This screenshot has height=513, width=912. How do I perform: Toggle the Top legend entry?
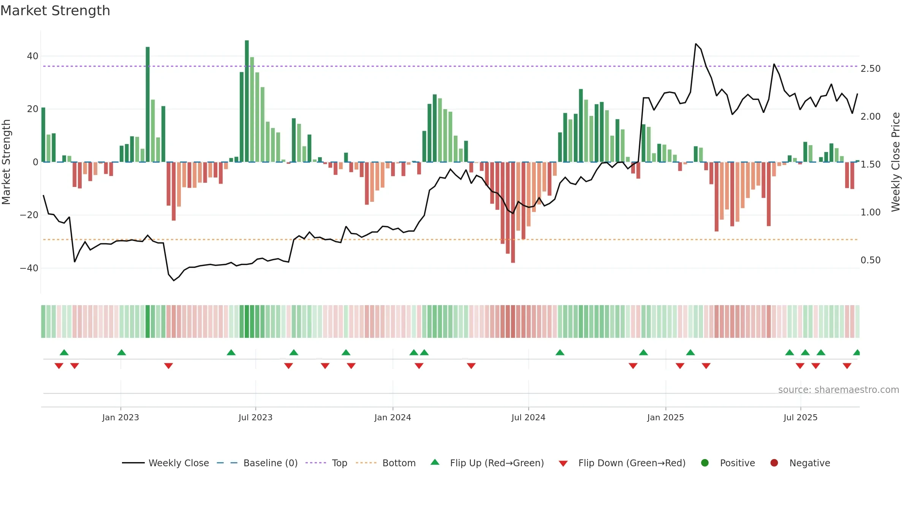pos(326,463)
